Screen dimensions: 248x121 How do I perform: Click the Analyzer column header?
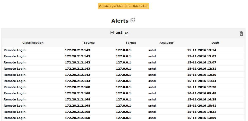coord(166,43)
